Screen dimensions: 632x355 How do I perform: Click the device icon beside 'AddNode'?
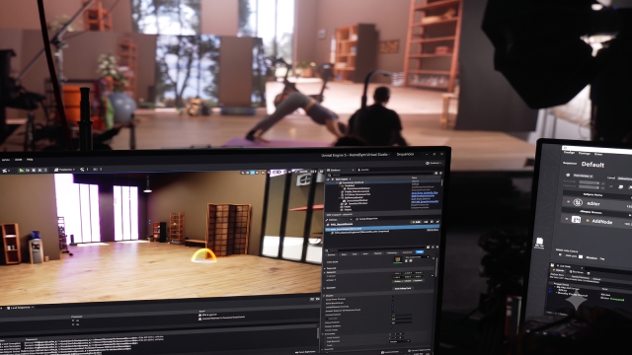pos(576,220)
